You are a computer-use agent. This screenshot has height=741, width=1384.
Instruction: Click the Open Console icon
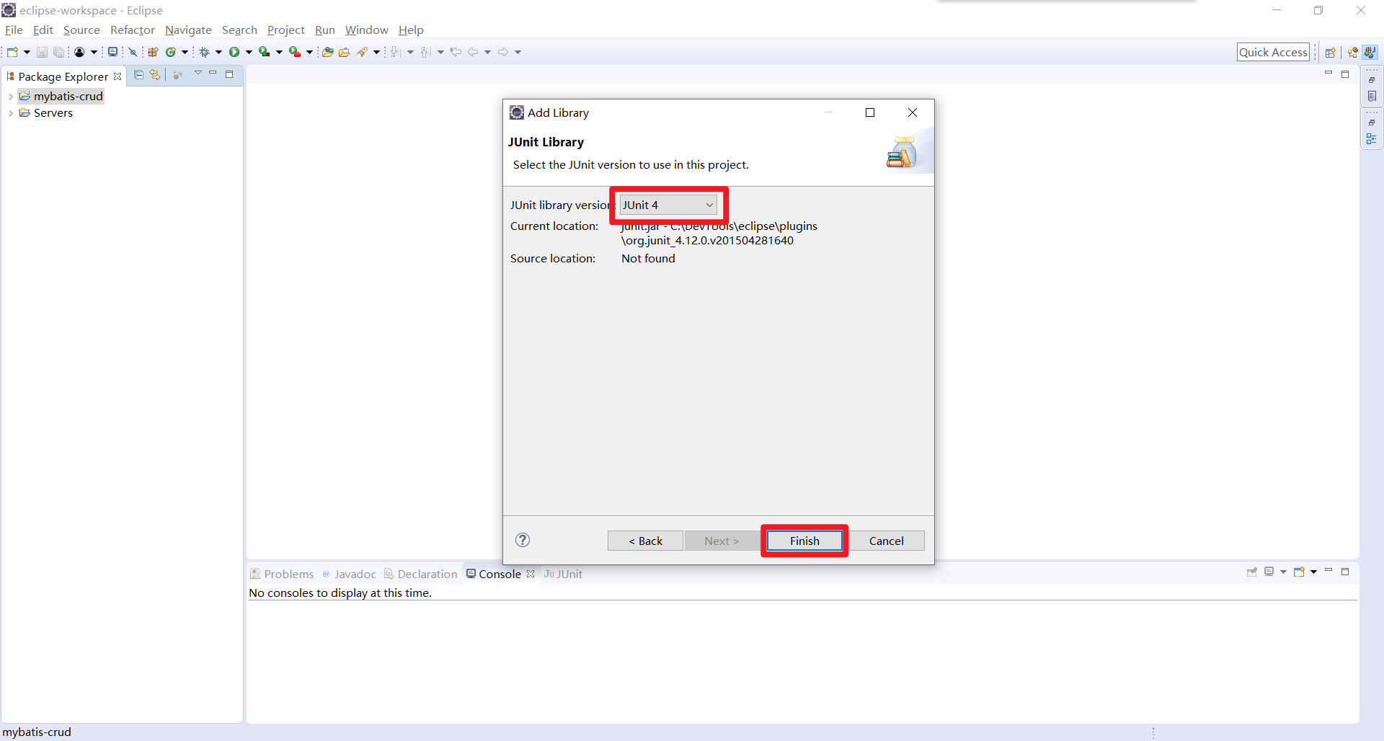tap(1300, 572)
